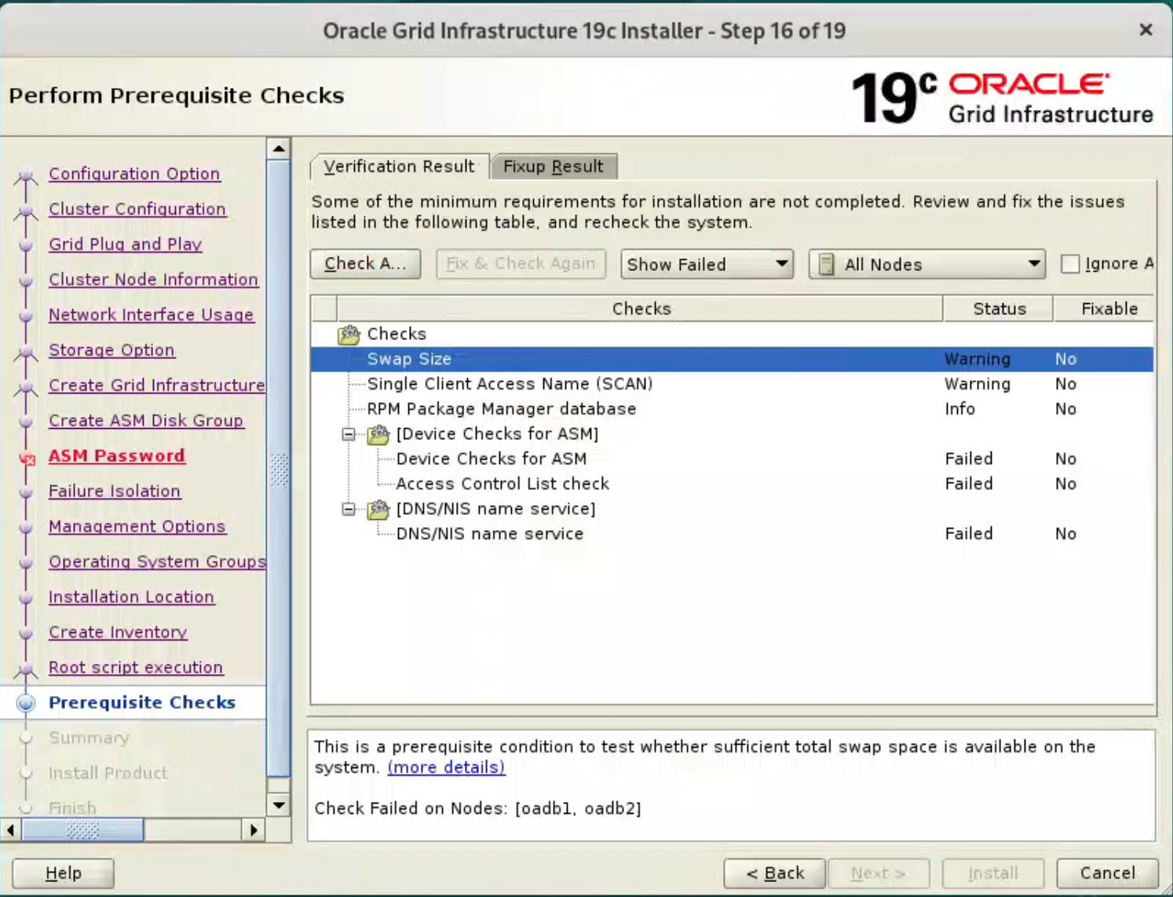Click the Check Again button
Screen dimensions: 1173x897
click(365, 264)
